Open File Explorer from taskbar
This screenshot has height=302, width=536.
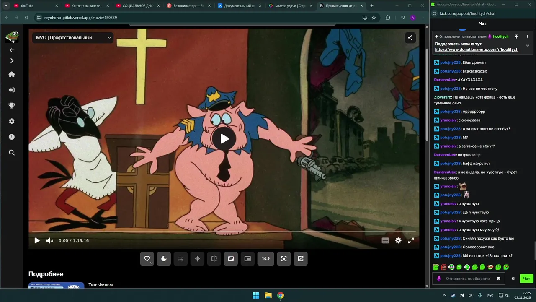[268, 295]
